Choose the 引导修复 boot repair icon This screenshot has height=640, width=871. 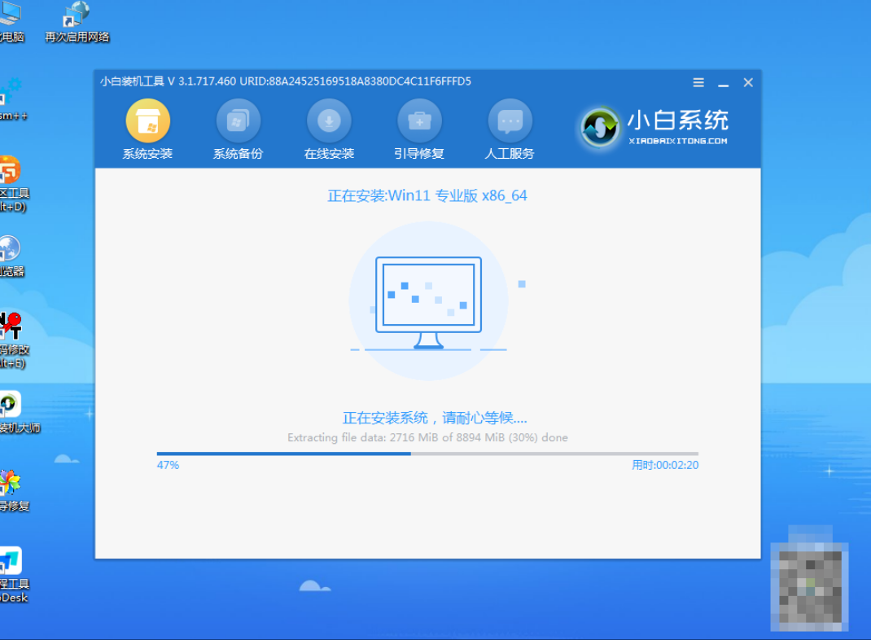point(419,121)
